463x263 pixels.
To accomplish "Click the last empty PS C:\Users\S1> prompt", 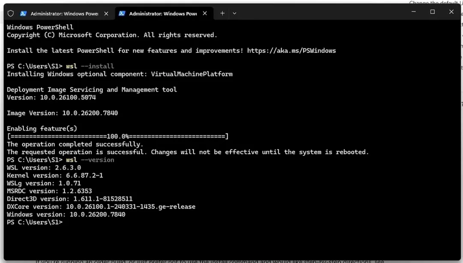I will (x=35, y=222).
